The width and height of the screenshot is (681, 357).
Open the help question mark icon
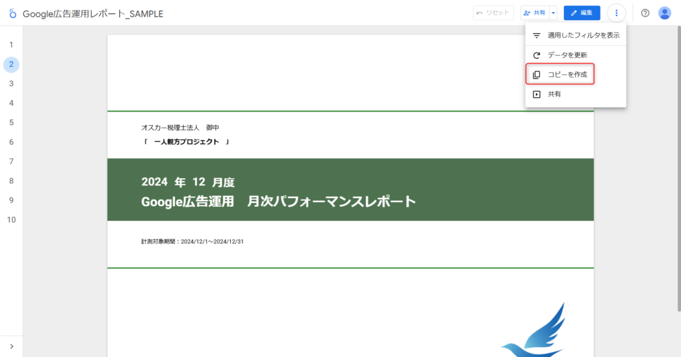[x=645, y=13]
